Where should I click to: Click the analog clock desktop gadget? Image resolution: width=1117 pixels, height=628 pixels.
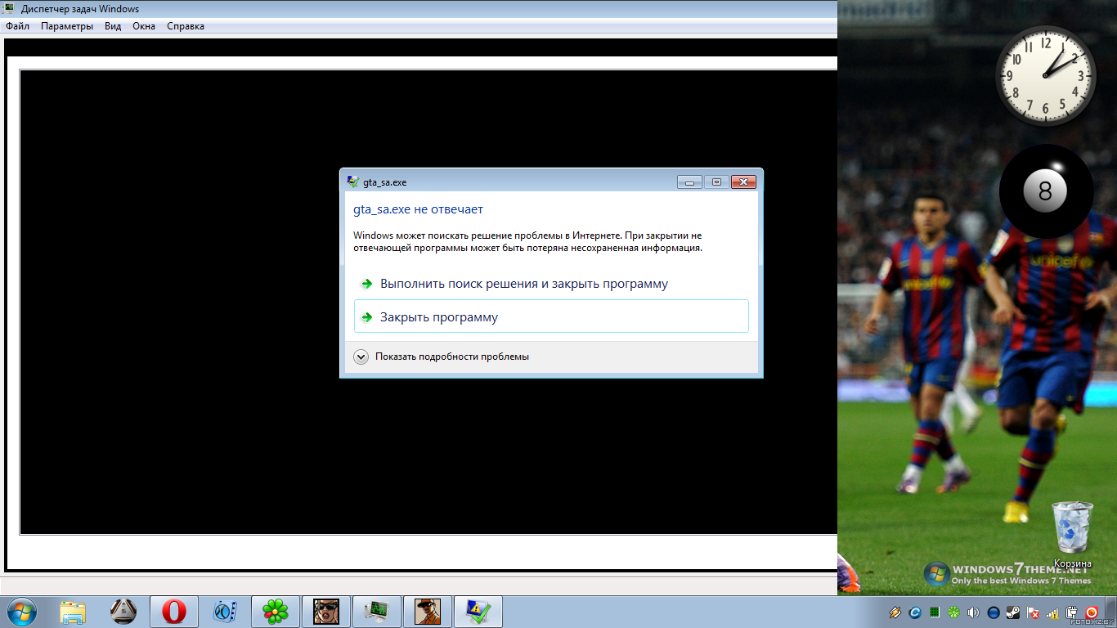tap(1045, 76)
